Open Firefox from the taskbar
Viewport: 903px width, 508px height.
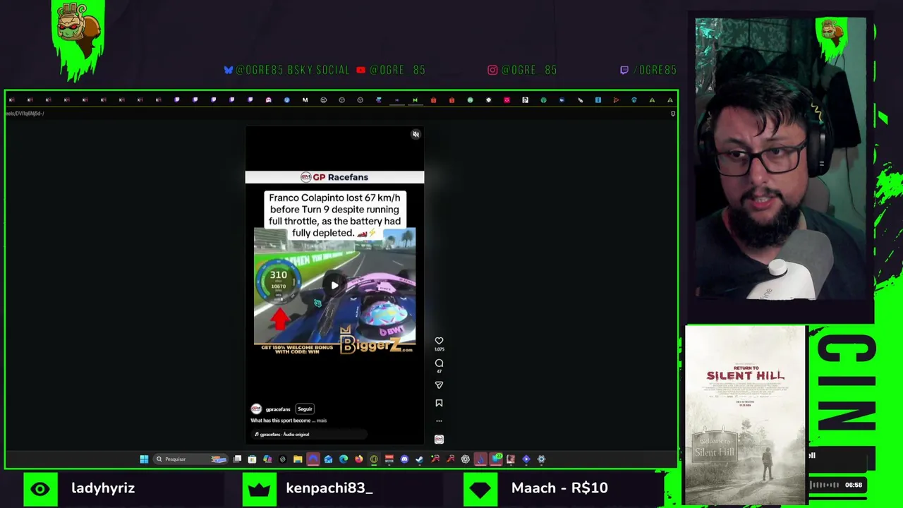pos(359,459)
